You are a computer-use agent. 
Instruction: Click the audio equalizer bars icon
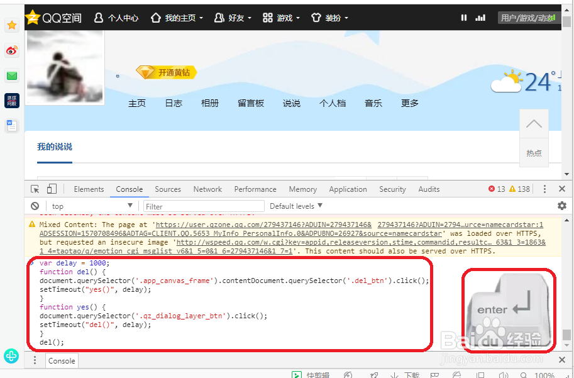[x=480, y=18]
